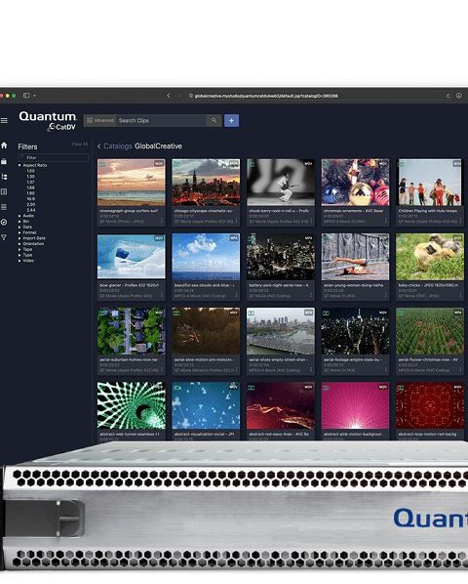Open aerial-flyover-christmas-tree clip thumbnail
Image resolution: width=468 pixels, height=584 pixels.
[430, 331]
